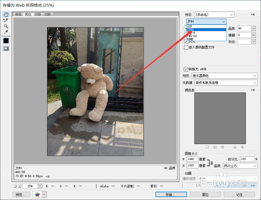Toggle 转换为 sRGB checkbox
The height and width of the screenshot is (200, 261).
186,69
